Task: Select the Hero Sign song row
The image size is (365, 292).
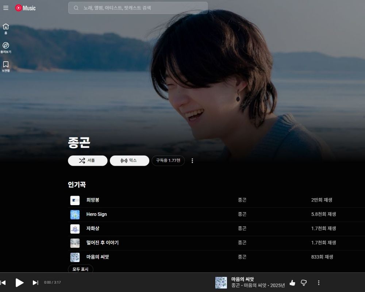Action: coord(216,215)
